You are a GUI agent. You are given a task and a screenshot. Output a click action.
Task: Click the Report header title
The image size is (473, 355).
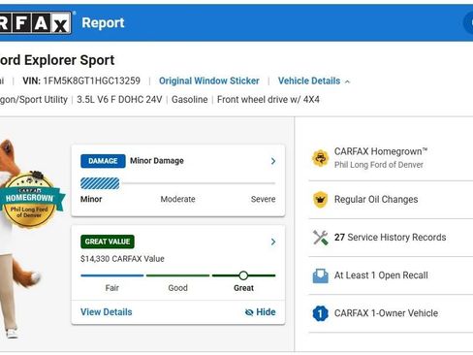[103, 23]
